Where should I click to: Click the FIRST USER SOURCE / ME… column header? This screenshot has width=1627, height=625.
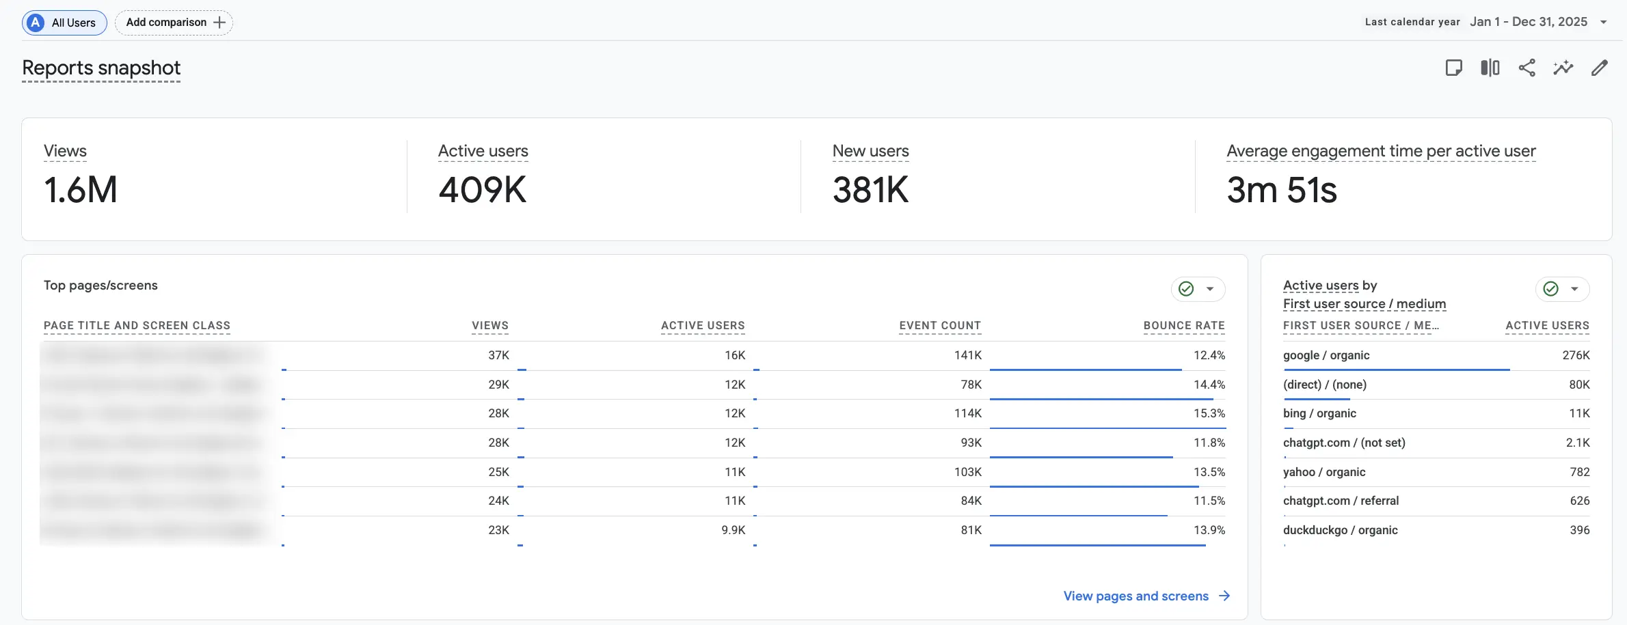pos(1360,326)
